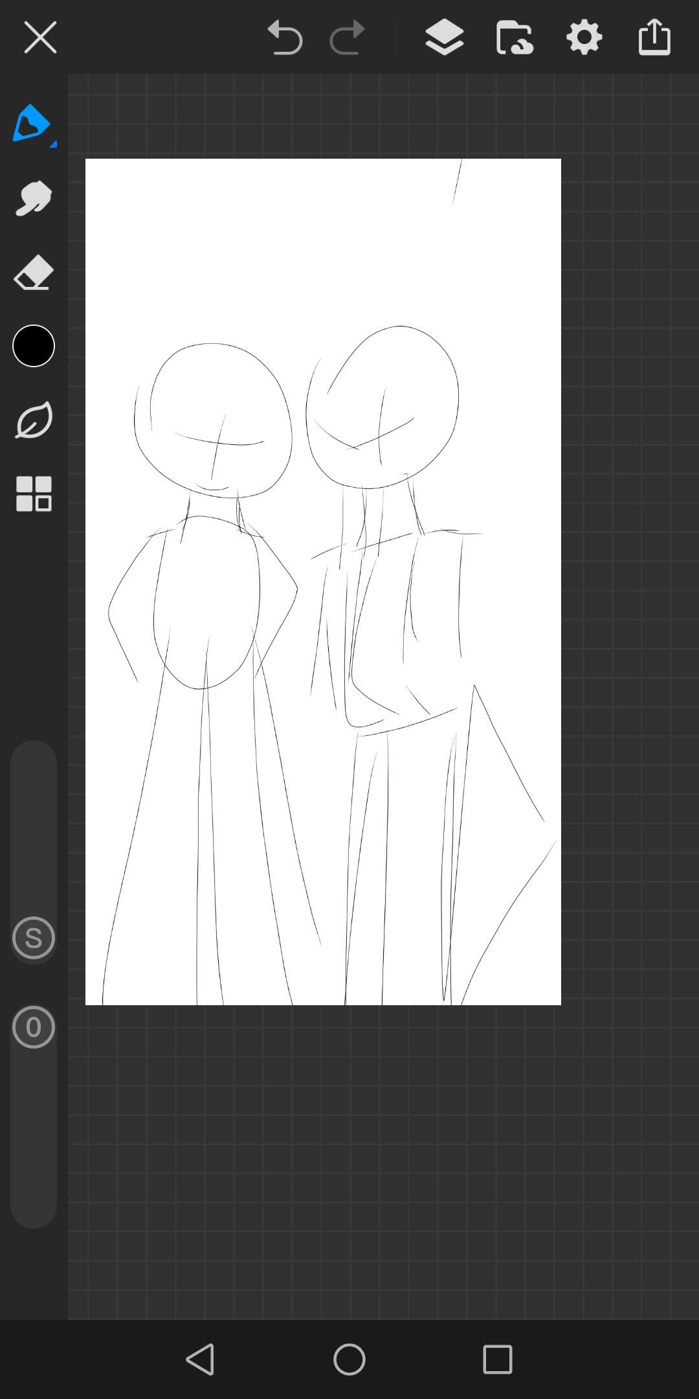This screenshot has height=1399, width=699.
Task: Open the leaf-shaped symmetry tool
Action: click(x=34, y=420)
